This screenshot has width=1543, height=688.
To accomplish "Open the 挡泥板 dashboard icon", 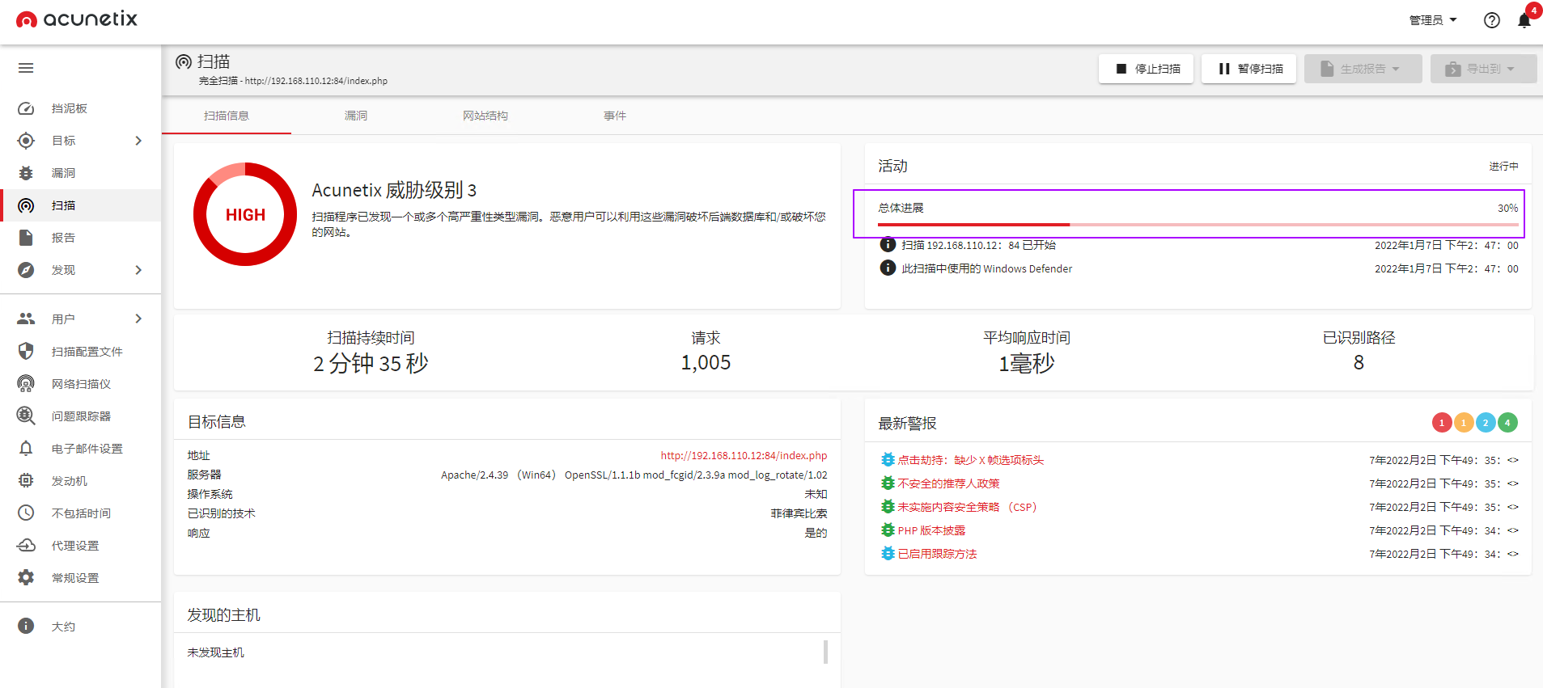I will (26, 108).
